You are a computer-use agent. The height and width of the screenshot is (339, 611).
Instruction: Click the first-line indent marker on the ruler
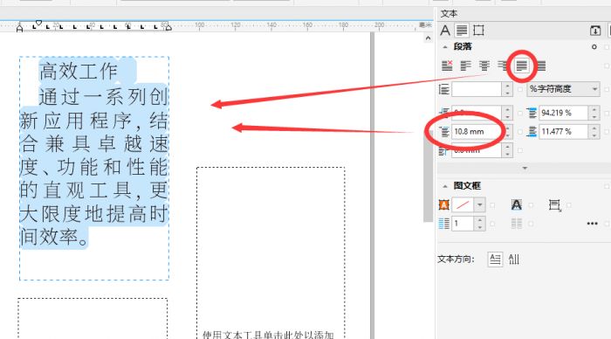point(38,24)
